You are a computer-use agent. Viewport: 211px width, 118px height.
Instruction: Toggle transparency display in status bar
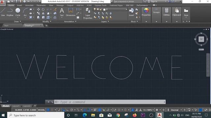point(100,110)
